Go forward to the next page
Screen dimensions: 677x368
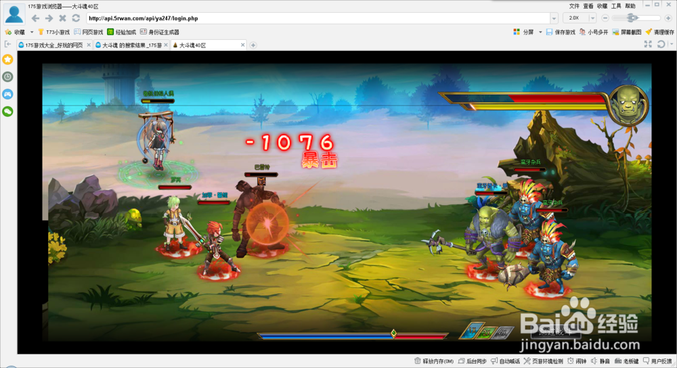[x=49, y=18]
